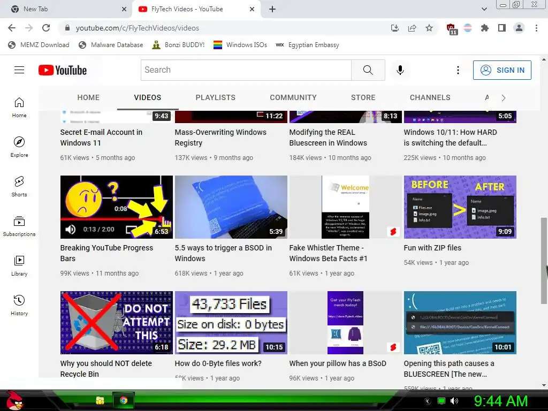Open Bonzi BUDDY! bookmark
The height and width of the screenshot is (411, 548).
point(179,45)
